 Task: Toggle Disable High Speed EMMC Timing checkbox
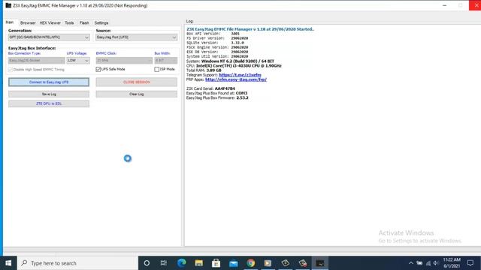click(11, 70)
